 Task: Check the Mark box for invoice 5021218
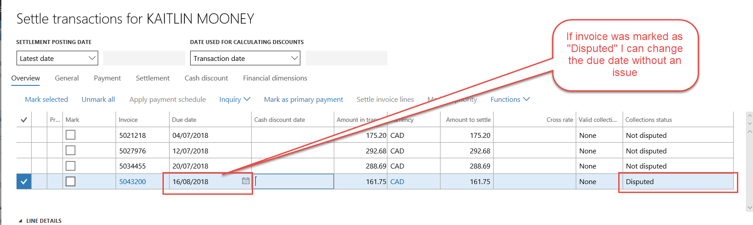(71, 135)
